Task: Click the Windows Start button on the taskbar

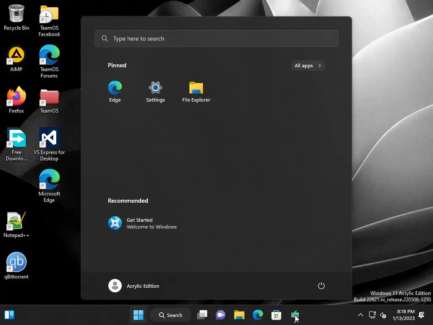Action: 138,315
